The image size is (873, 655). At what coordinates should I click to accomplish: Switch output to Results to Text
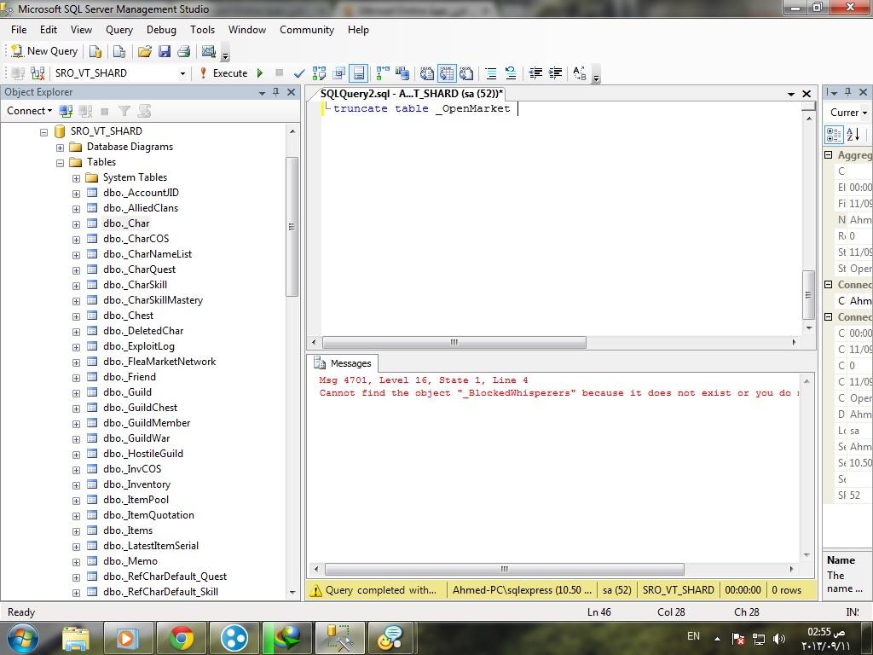pyautogui.click(x=426, y=73)
